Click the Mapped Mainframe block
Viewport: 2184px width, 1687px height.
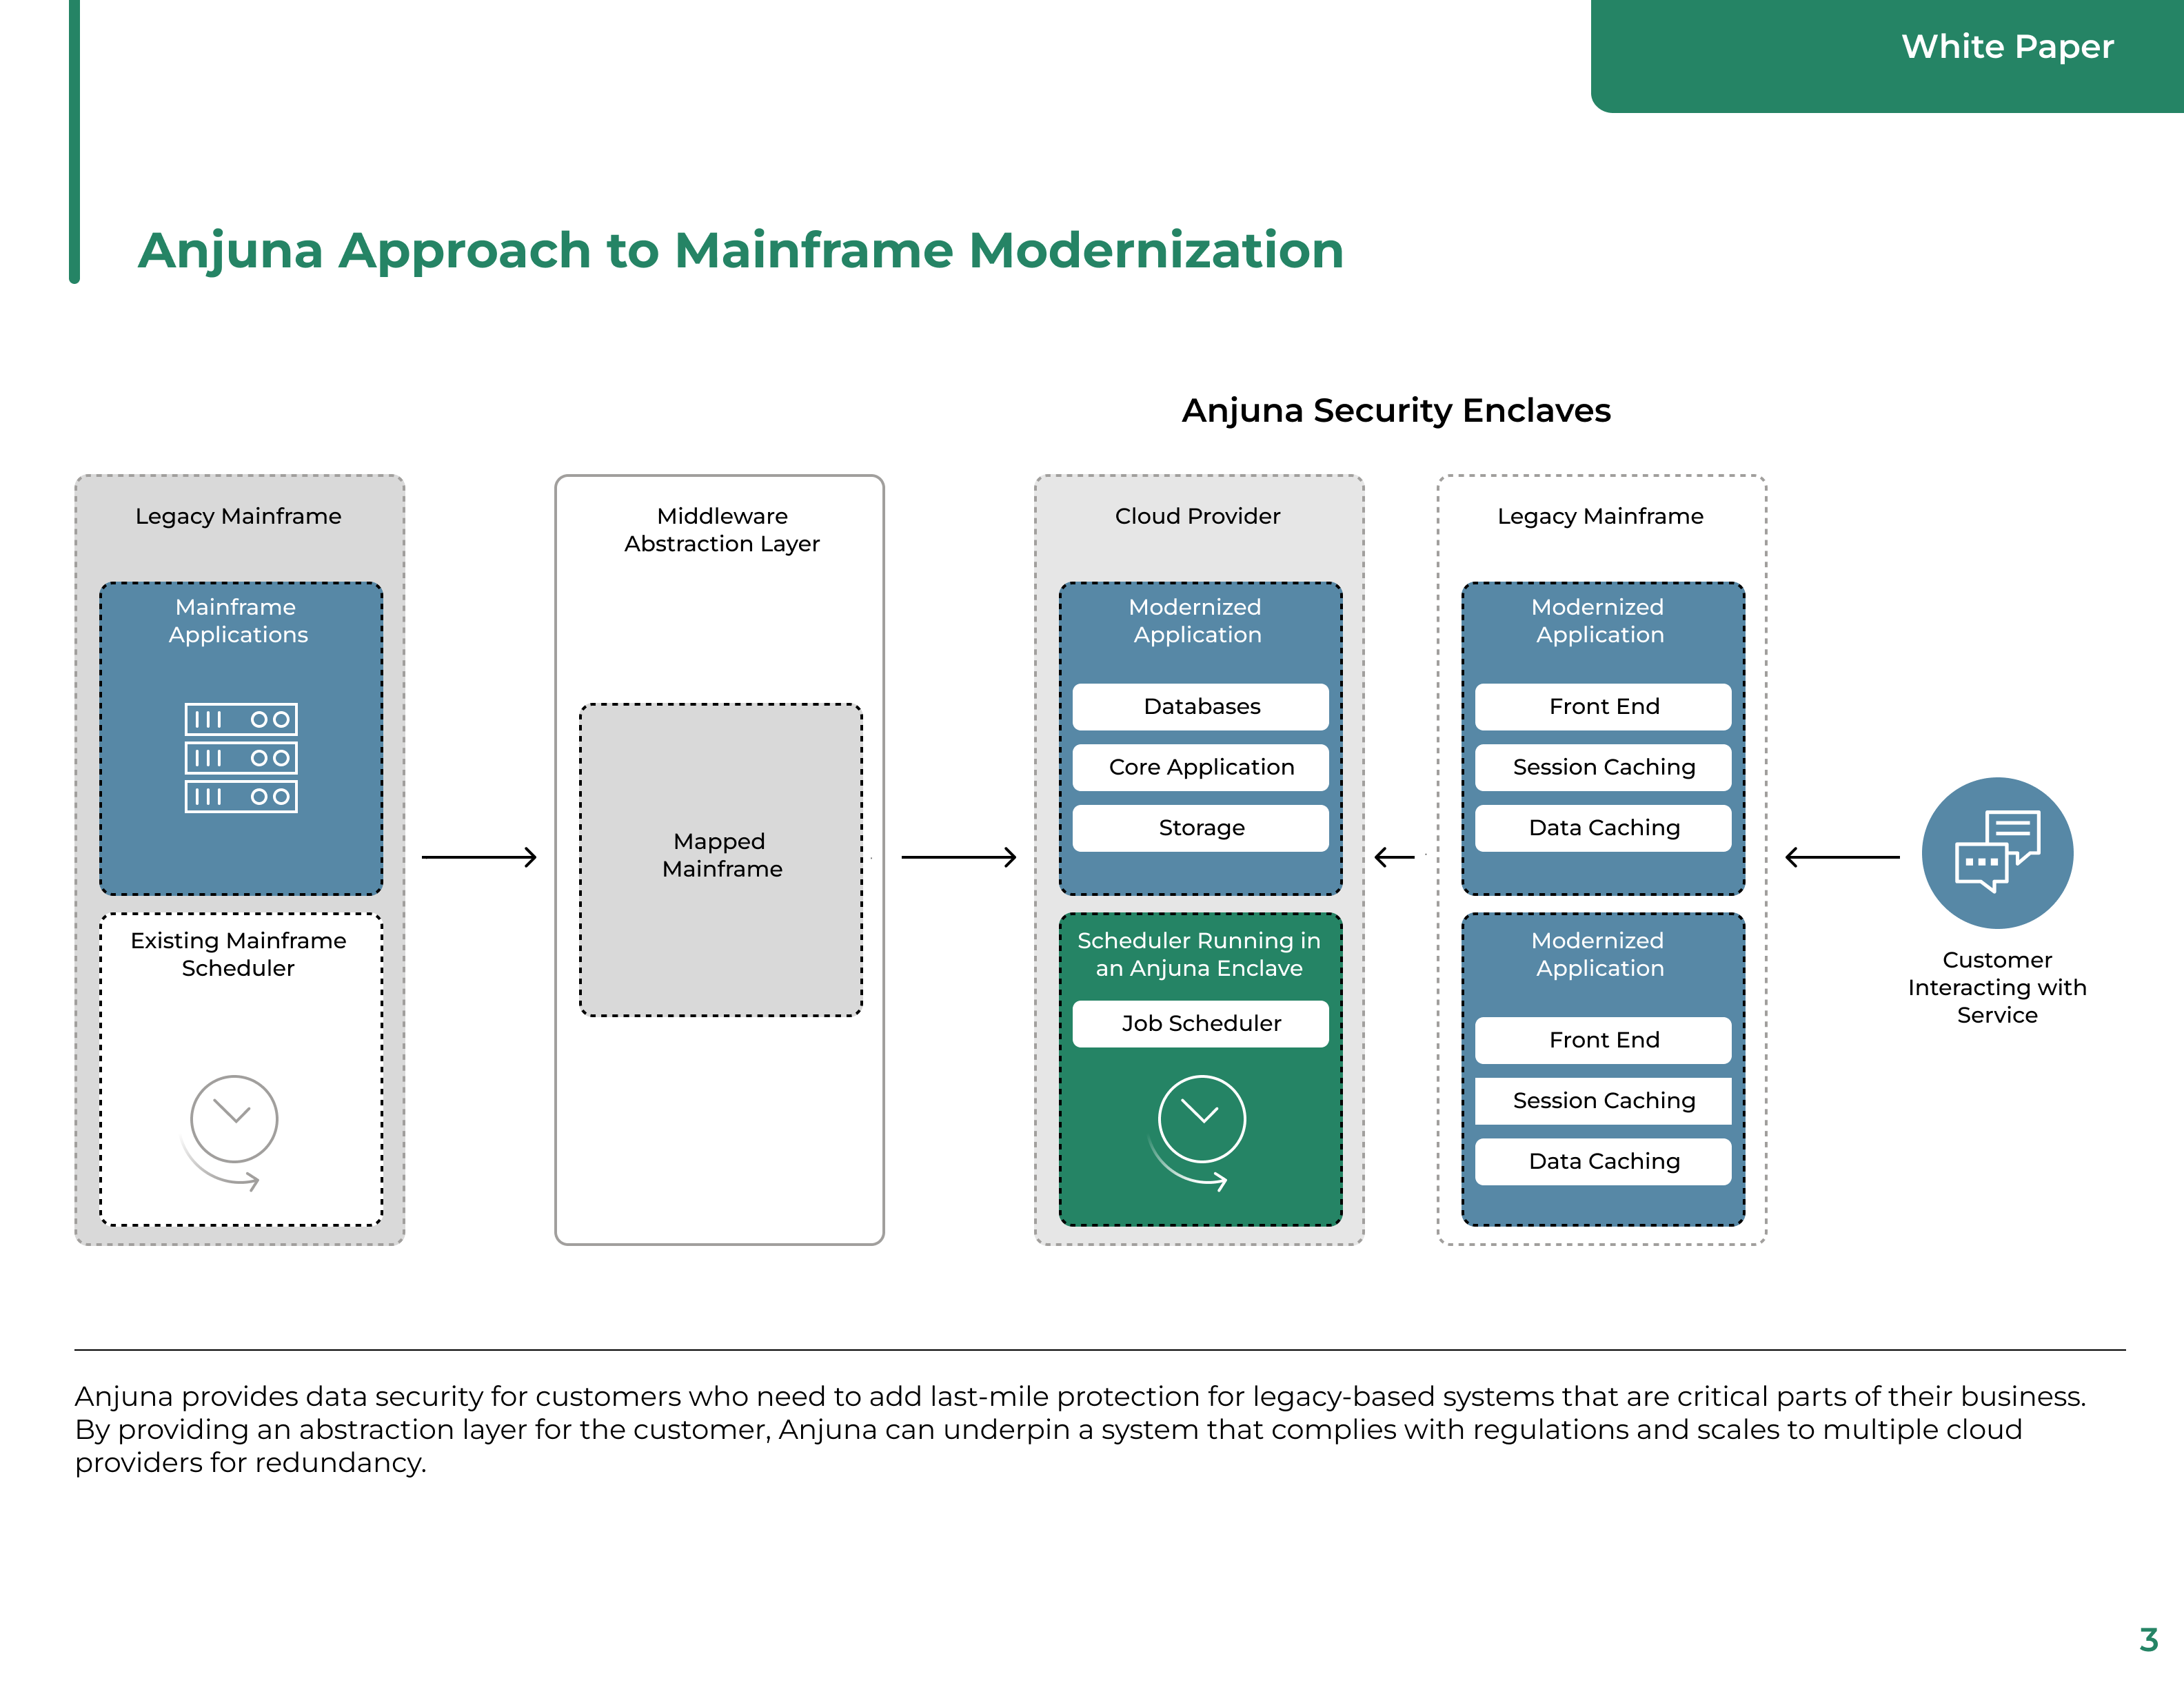[721, 859]
